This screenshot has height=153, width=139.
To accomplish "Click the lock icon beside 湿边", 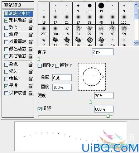I will [30, 72].
